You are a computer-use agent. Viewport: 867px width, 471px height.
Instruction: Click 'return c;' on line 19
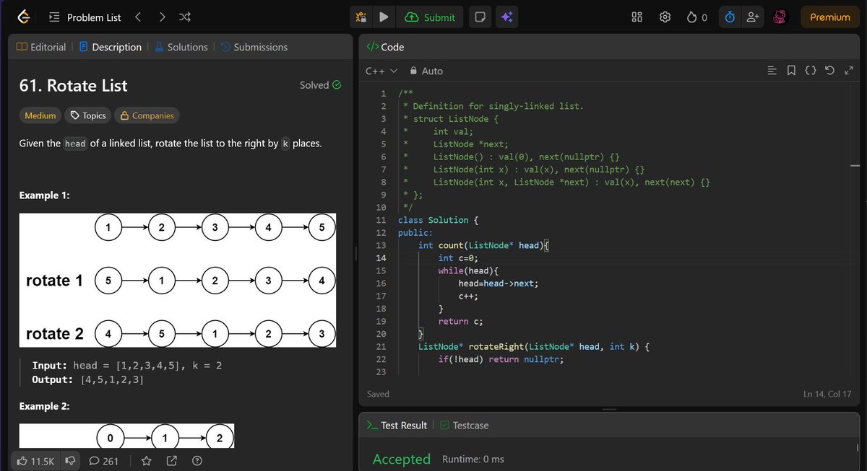460,321
